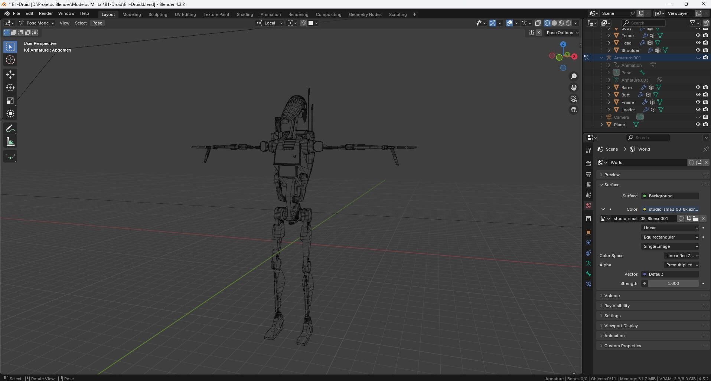Switch to the Modeling workspace tab
This screenshot has height=381, width=711.
[131, 14]
